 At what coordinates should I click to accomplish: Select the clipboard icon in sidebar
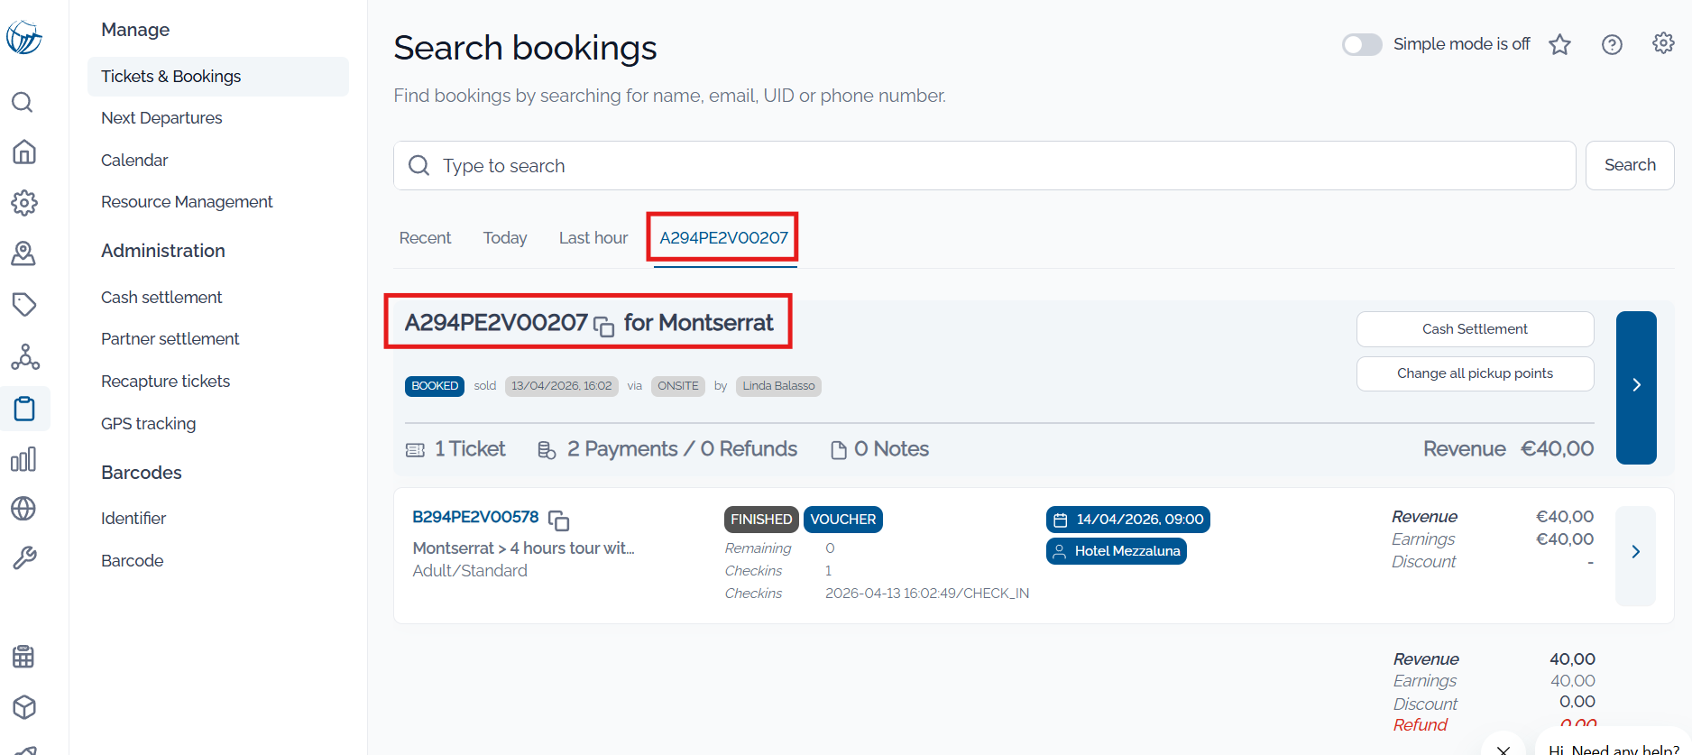coord(24,409)
